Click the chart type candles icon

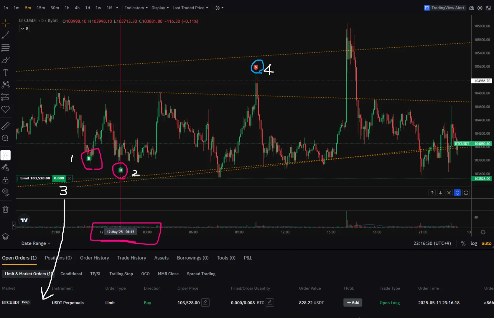point(218,8)
